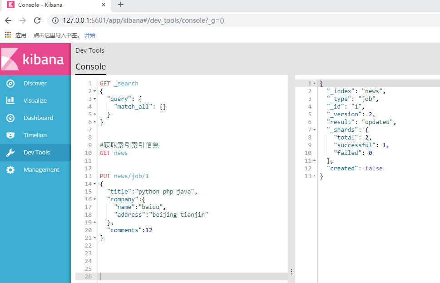Collapse the query object on line 3
The image size is (440, 283).
coord(94,99)
